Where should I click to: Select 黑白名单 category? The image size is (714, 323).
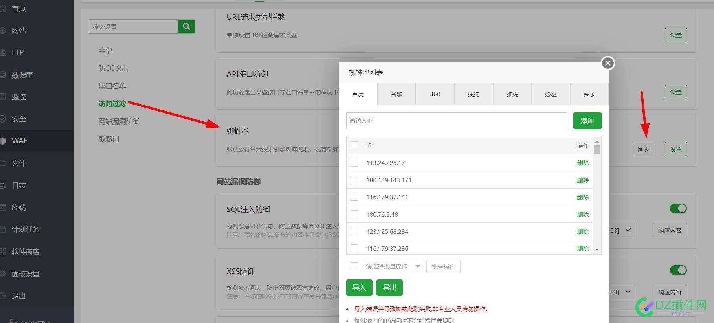coord(112,86)
